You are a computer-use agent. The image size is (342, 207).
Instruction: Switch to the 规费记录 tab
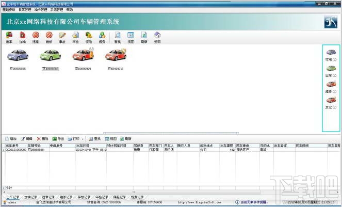pos(137,197)
